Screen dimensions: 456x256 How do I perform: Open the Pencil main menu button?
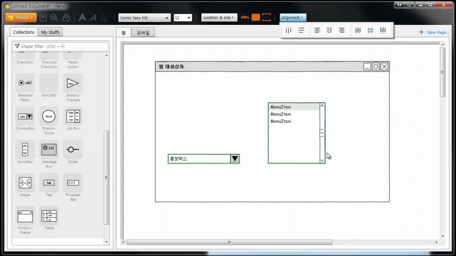tap(21, 17)
